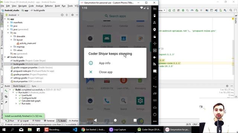
Task: Expand Load build step
Action: tap(16, 95)
